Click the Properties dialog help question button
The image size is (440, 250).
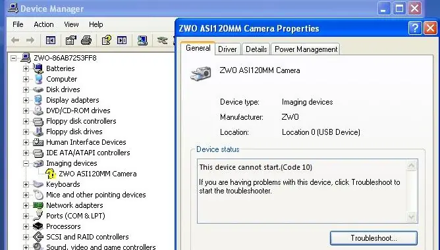pos(415,28)
